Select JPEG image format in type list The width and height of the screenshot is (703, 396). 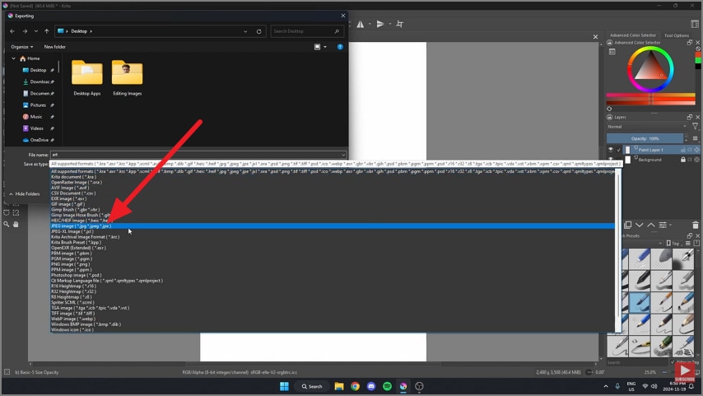(333, 226)
